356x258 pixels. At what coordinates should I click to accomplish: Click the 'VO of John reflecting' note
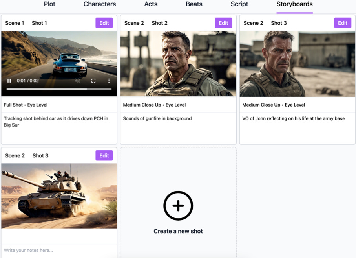(x=293, y=118)
